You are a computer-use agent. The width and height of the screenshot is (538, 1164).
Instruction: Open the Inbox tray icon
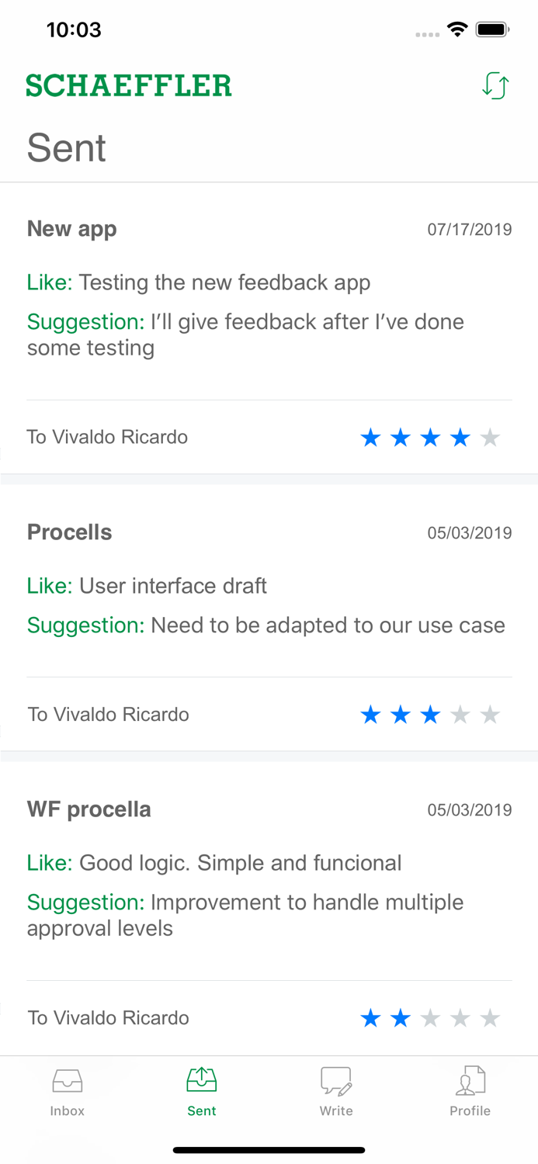click(x=67, y=1079)
